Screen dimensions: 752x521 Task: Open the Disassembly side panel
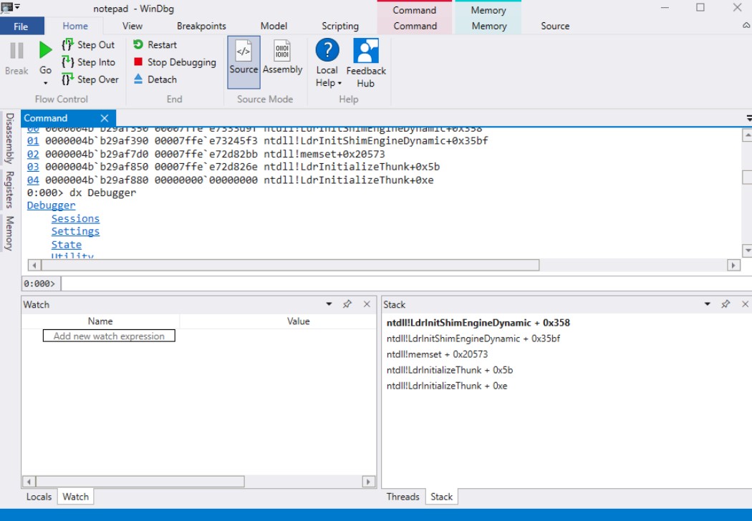click(9, 139)
